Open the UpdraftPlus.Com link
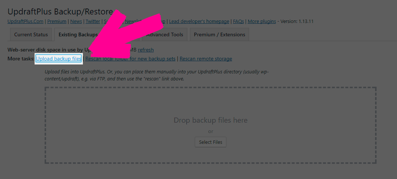This screenshot has height=179, width=397. 25,21
